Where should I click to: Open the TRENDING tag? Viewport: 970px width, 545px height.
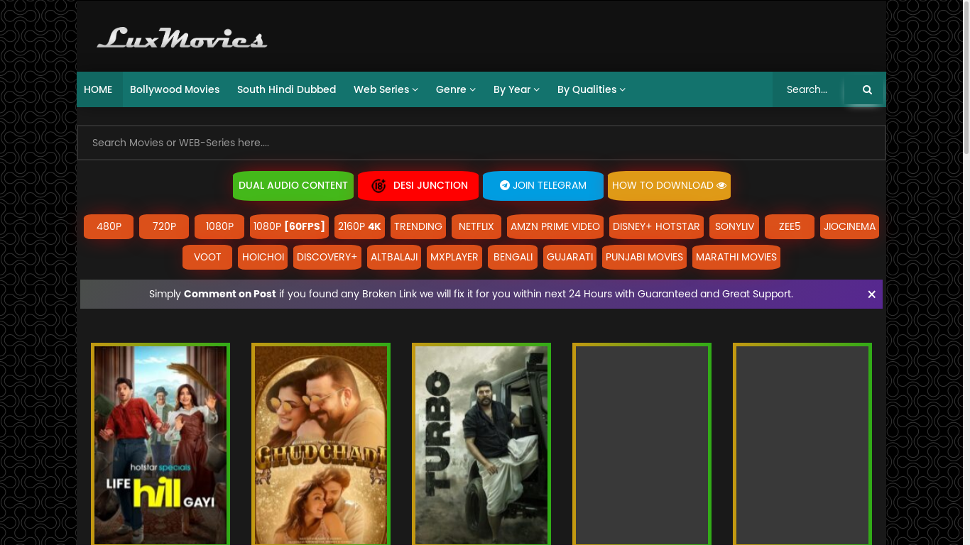tap(418, 226)
